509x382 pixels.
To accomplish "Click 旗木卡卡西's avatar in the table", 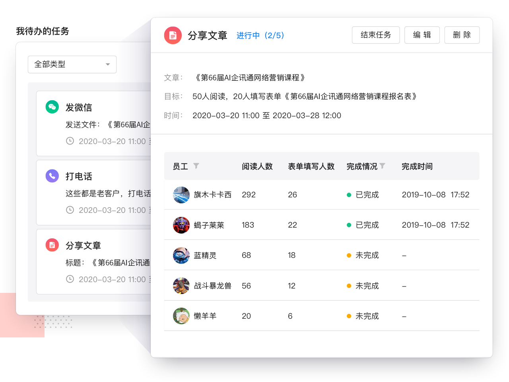I will (181, 195).
